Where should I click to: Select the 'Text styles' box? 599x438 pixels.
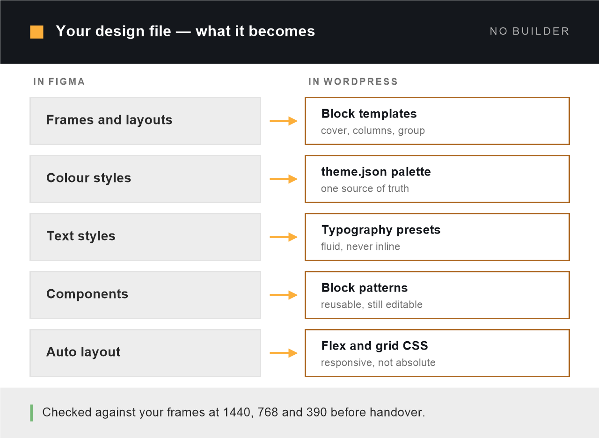145,237
